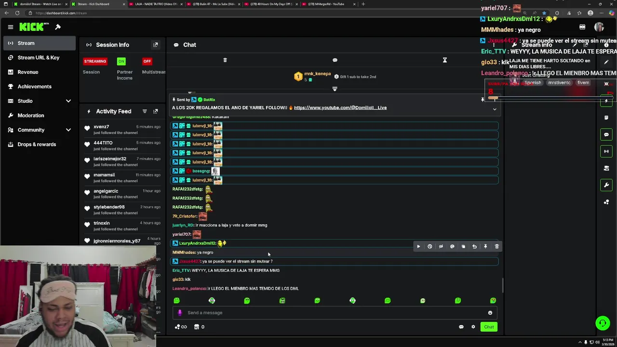Open the emoji picker in message box

[490, 313]
